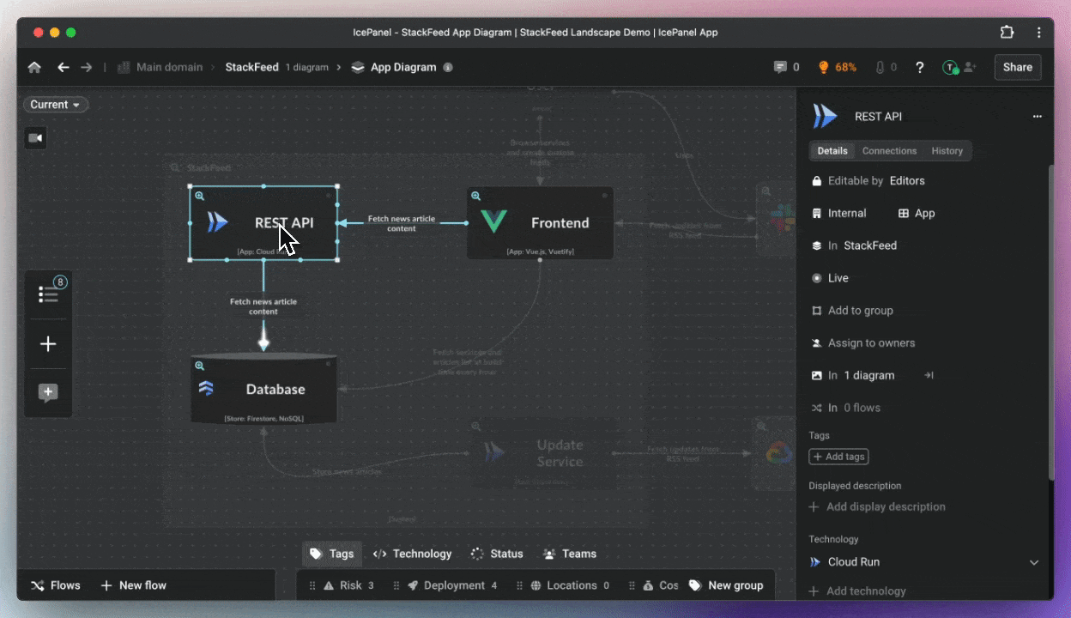Click the plus icon to add object
Screen dimensions: 1071x618
49,344
